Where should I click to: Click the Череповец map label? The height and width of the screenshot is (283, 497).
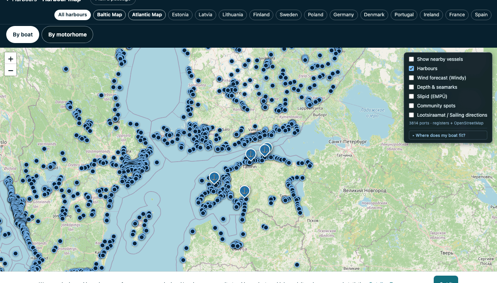point(481,176)
